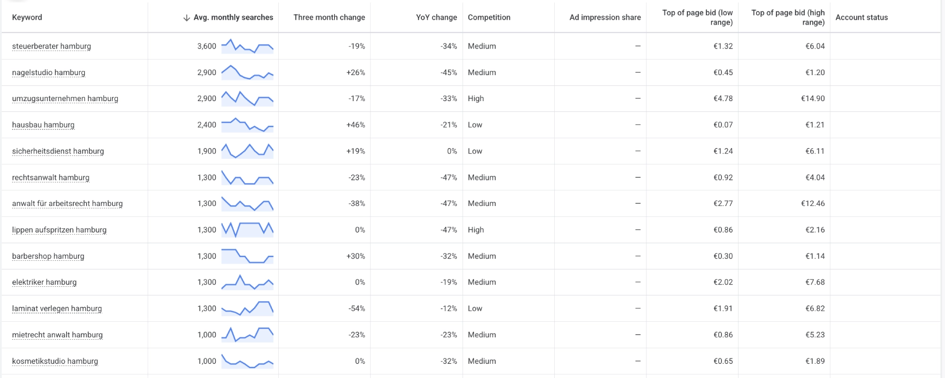Open the hausbau hamburg search trend sparkline
This screenshot has width=945, height=378.
(x=248, y=125)
